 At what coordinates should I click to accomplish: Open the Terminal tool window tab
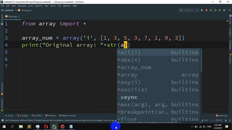pos(50,116)
